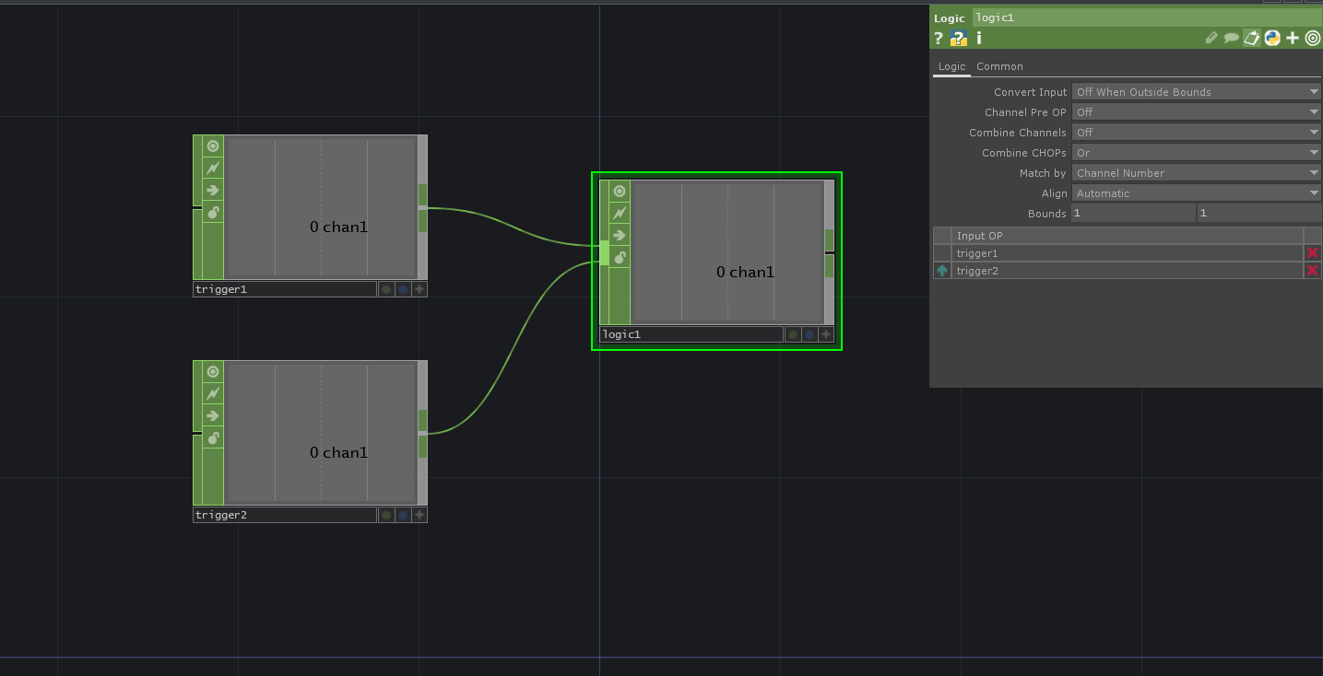The image size is (1323, 676).
Task: Toggle the lock flag on the trigger2 node
Action: (x=213, y=437)
